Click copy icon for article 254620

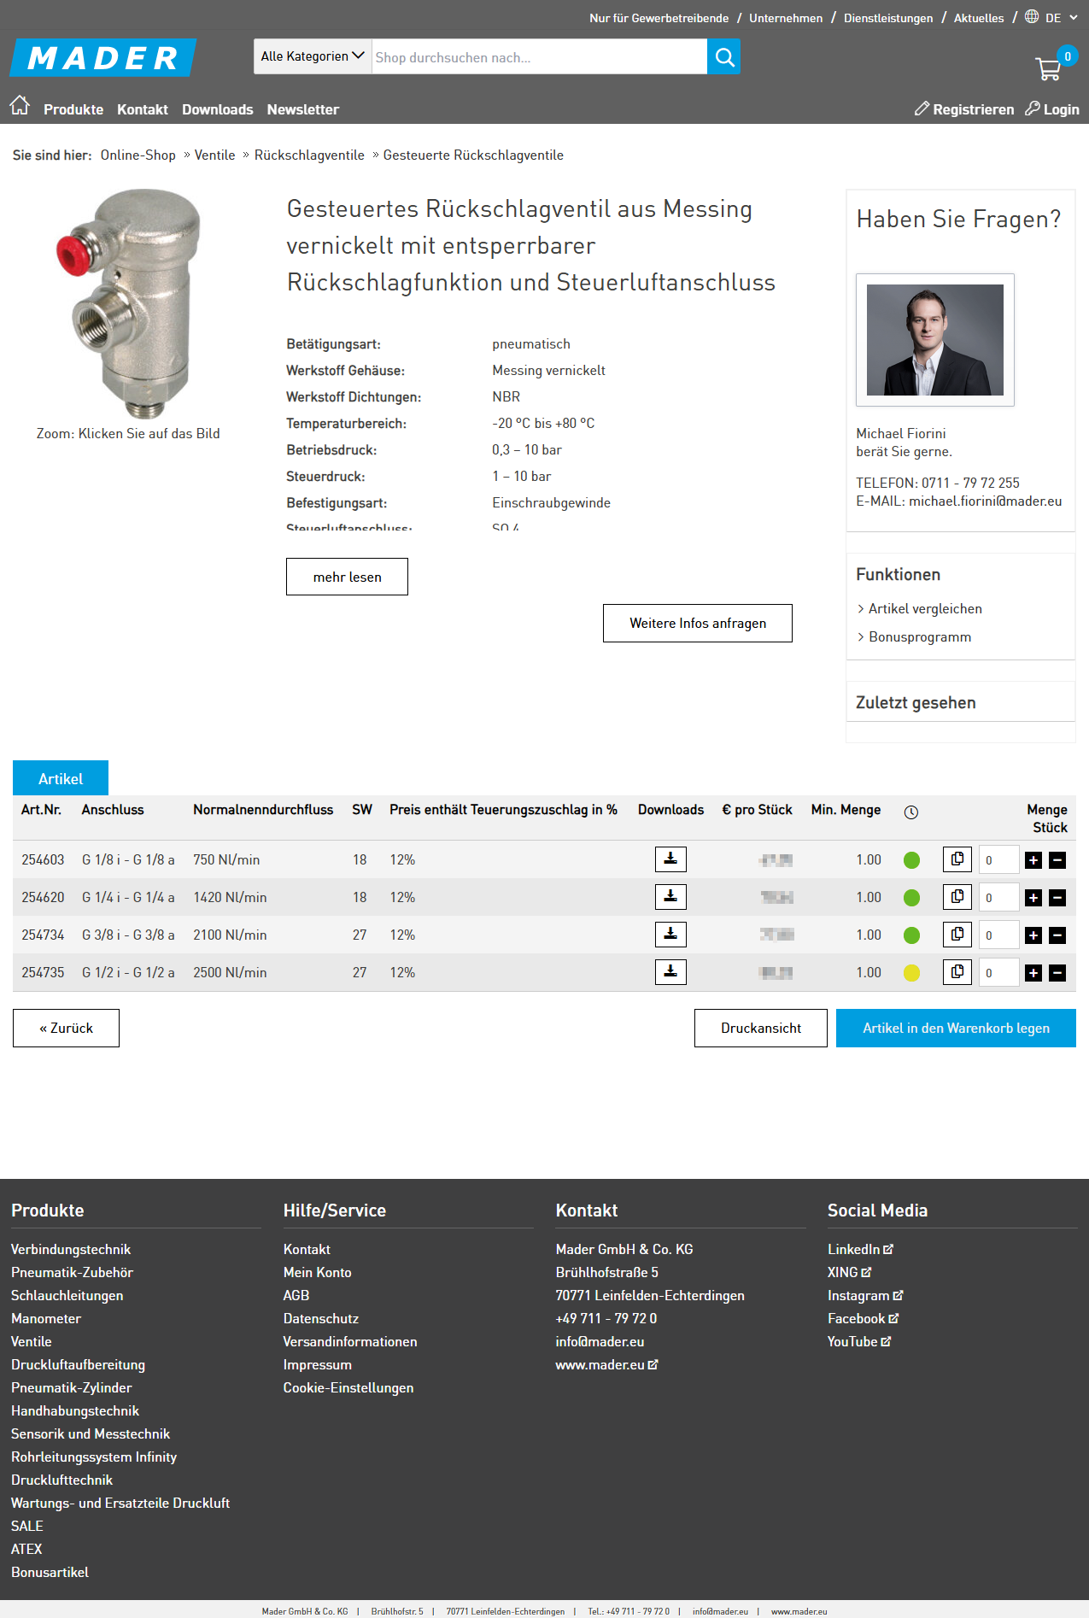pos(957,897)
